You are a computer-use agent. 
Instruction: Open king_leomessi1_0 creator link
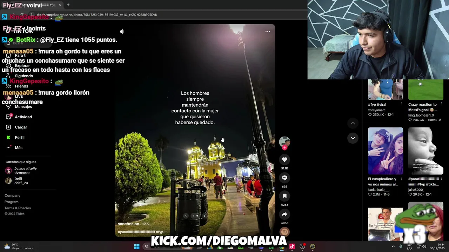421,115
